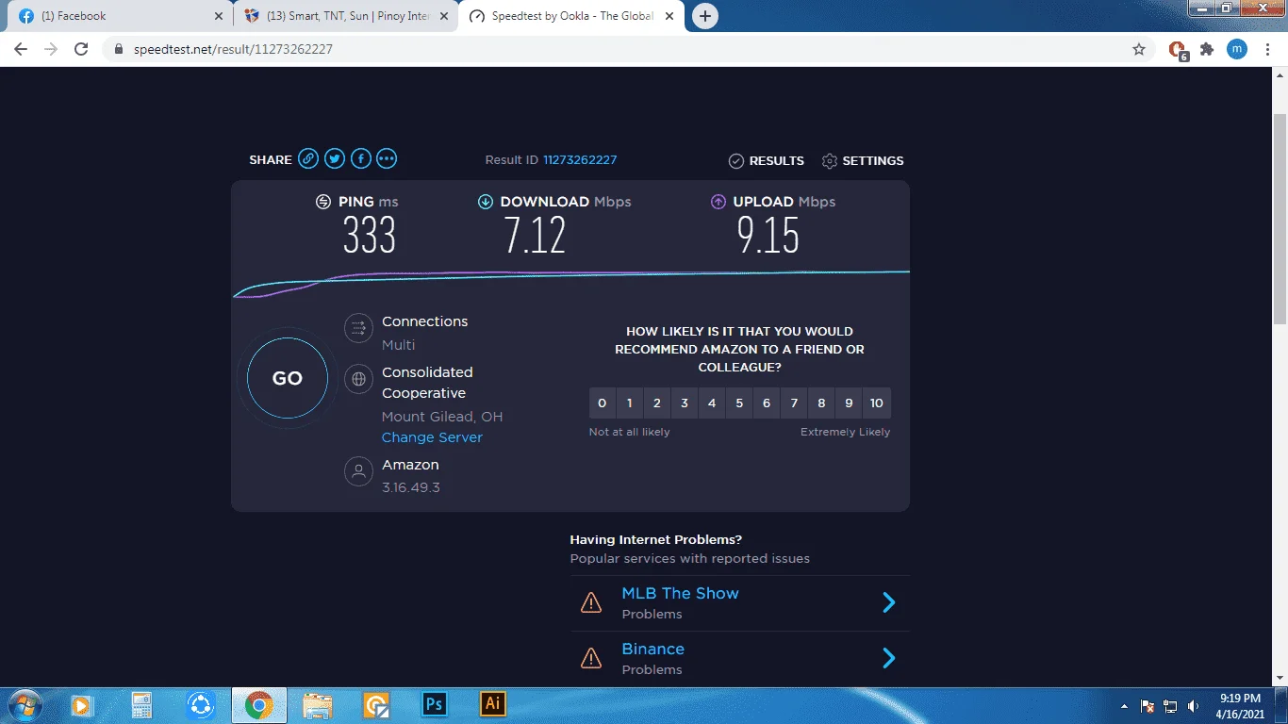
Task: Launch SHAREit from the taskbar
Action: coord(201,704)
